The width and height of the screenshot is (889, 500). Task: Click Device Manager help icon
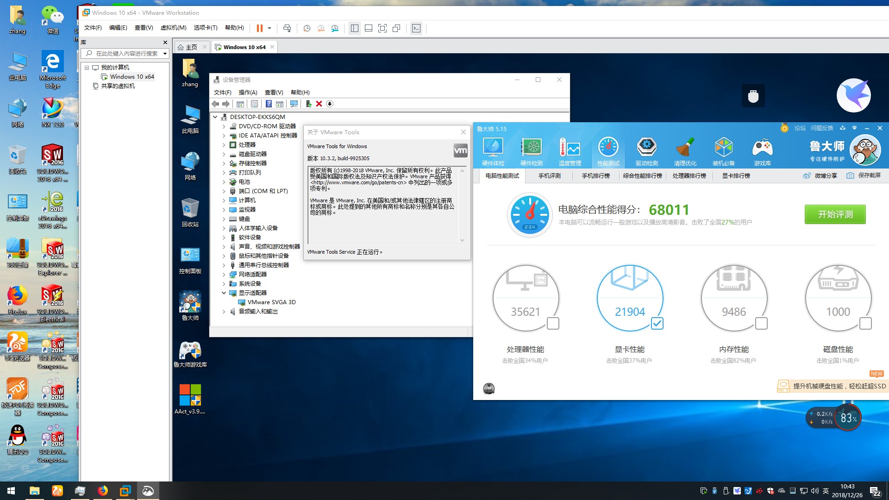[269, 104]
